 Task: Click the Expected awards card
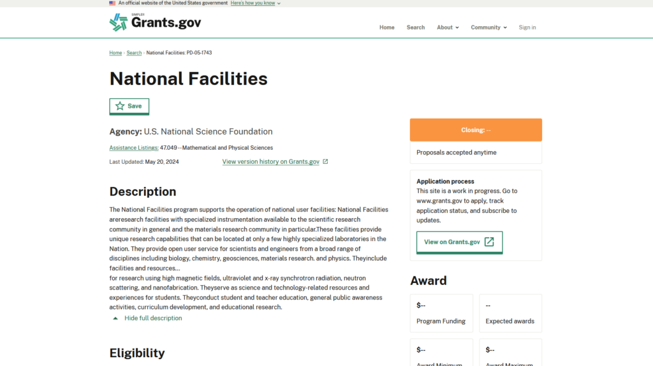pyautogui.click(x=511, y=313)
